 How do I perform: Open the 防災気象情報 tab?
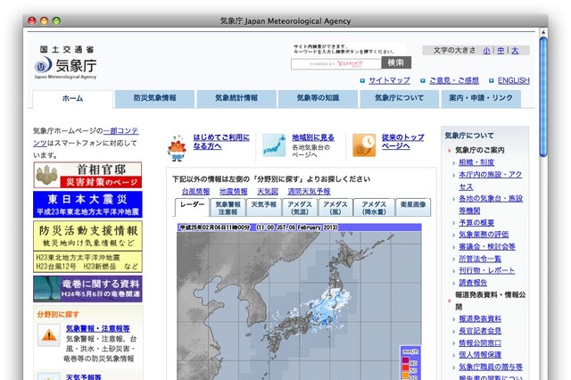click(x=154, y=98)
